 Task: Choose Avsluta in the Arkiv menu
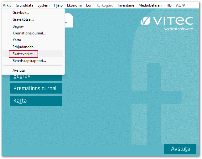pyautogui.click(x=33, y=70)
